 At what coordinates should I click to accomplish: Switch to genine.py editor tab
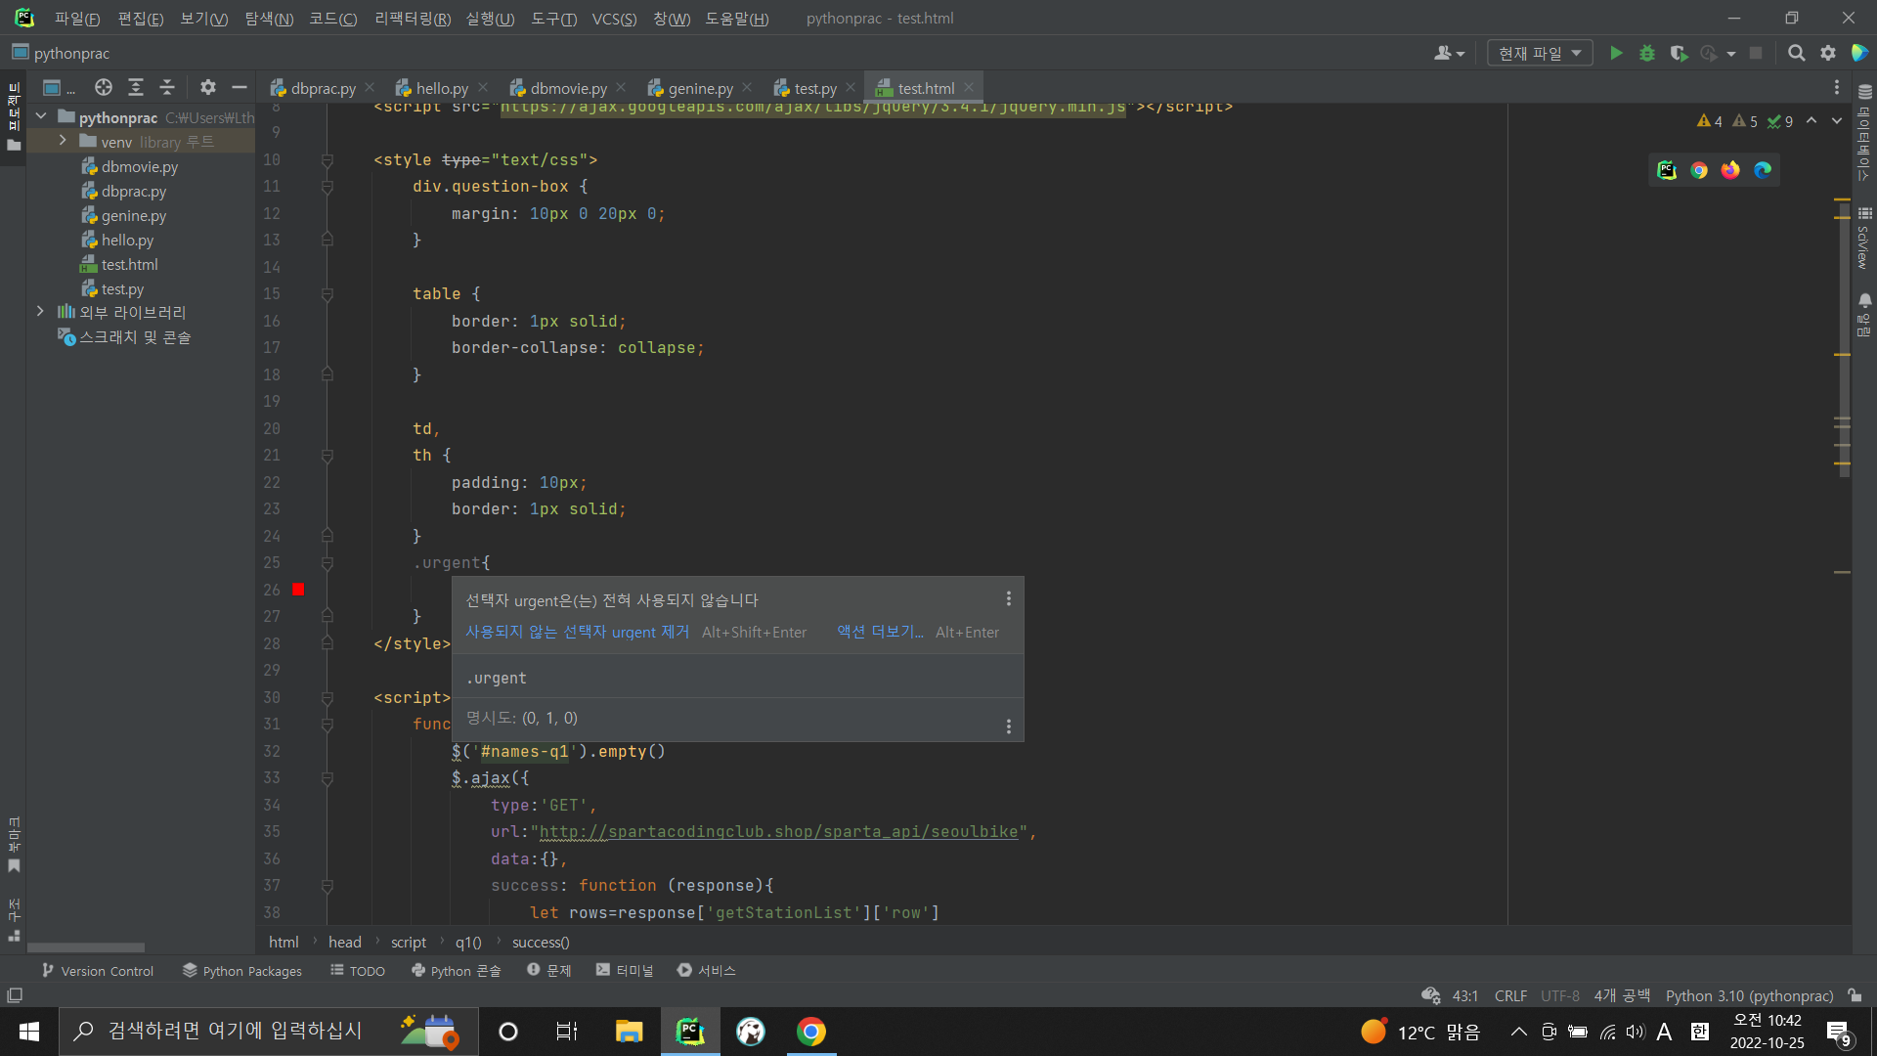click(x=700, y=88)
